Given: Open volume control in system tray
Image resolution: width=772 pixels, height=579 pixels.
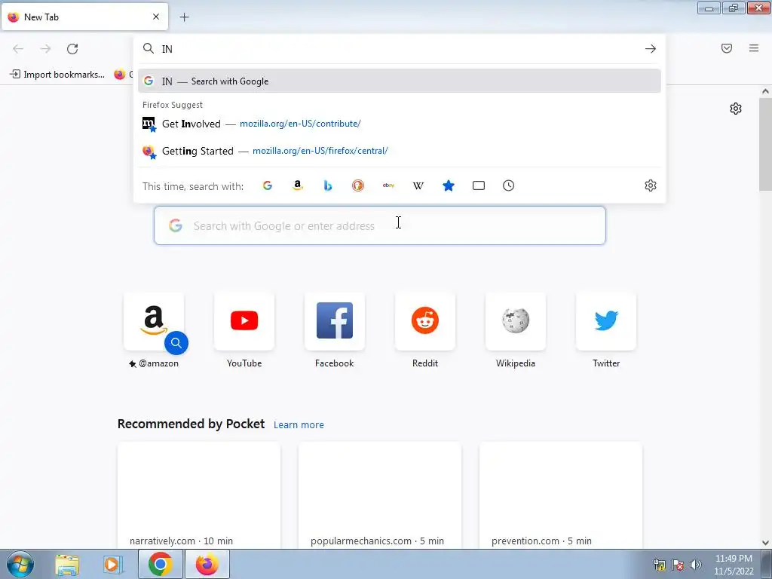Looking at the screenshot, I should pos(696,565).
